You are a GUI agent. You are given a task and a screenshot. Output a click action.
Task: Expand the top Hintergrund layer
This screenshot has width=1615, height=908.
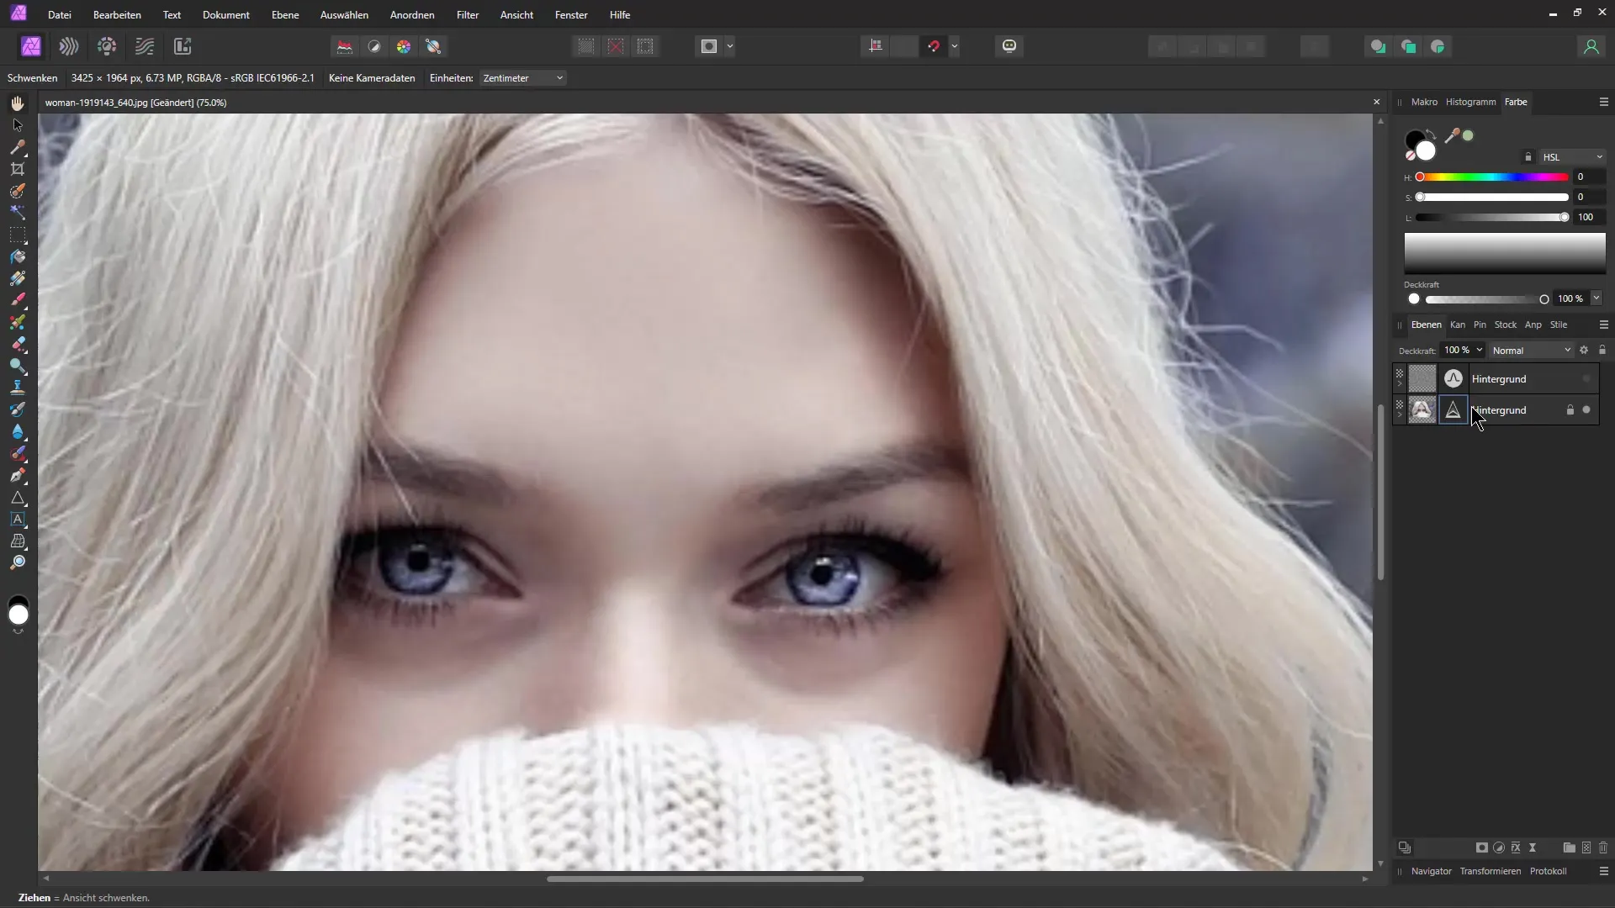click(x=1400, y=384)
